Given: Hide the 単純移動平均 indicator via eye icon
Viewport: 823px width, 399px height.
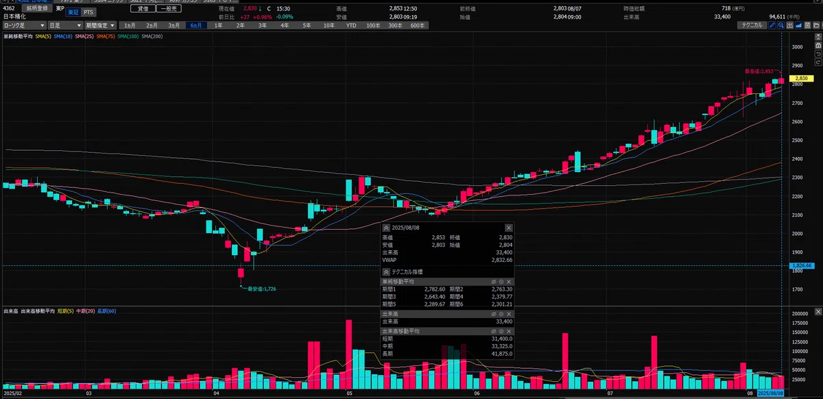Looking at the screenshot, I should pyautogui.click(x=494, y=282).
